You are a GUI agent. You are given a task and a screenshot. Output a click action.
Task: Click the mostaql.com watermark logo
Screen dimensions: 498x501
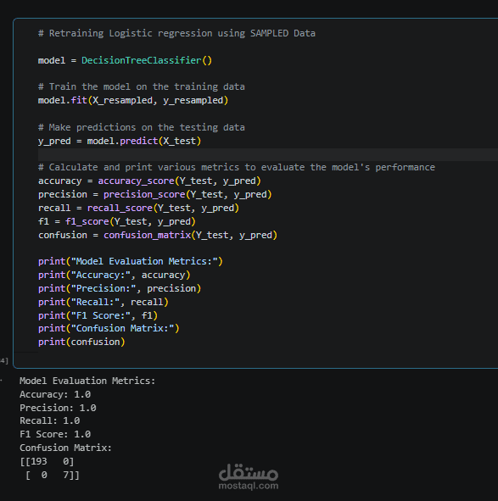(x=249, y=476)
